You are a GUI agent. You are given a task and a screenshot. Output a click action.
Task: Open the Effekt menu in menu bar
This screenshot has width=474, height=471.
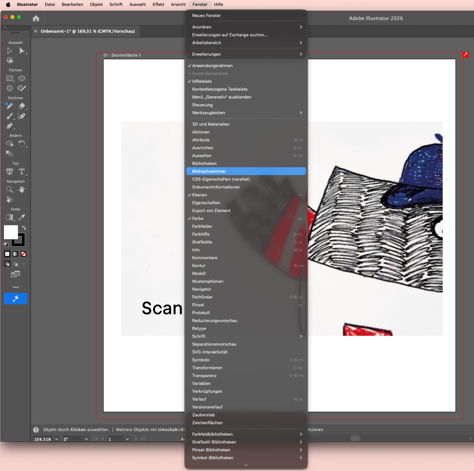click(x=158, y=4)
